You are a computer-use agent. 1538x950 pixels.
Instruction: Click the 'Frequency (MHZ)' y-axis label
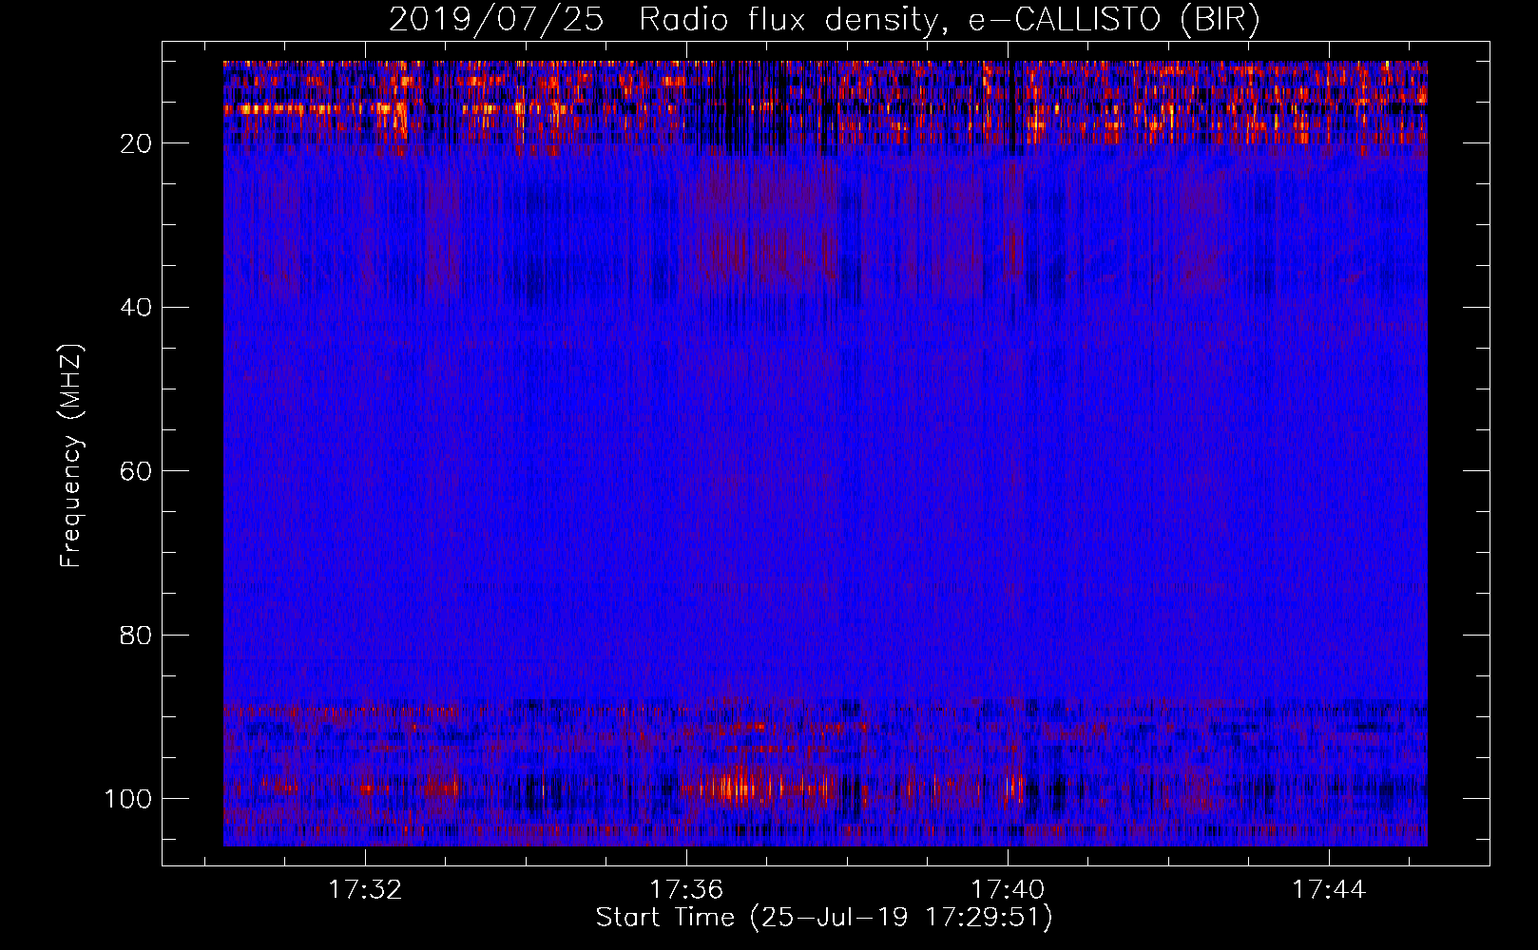click(x=71, y=456)
